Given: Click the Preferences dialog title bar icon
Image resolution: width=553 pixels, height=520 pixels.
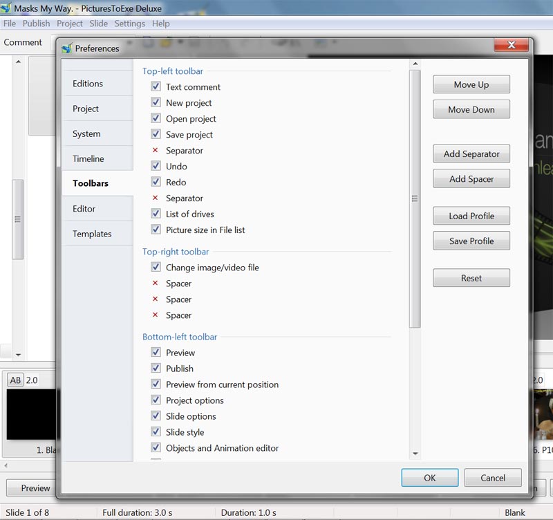Looking at the screenshot, I should (x=66, y=48).
